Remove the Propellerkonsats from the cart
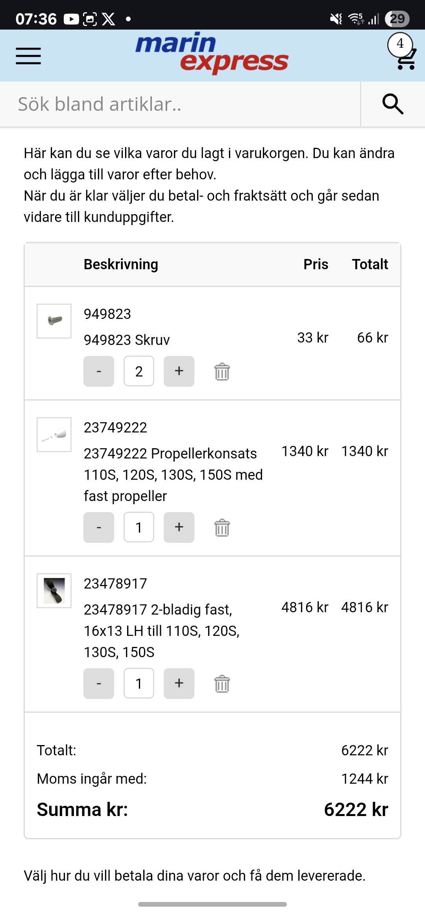This screenshot has height=913, width=425. (222, 527)
